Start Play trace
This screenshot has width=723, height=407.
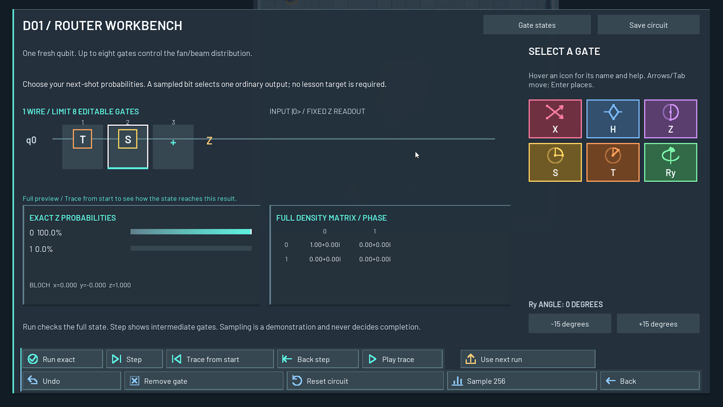[x=402, y=359]
